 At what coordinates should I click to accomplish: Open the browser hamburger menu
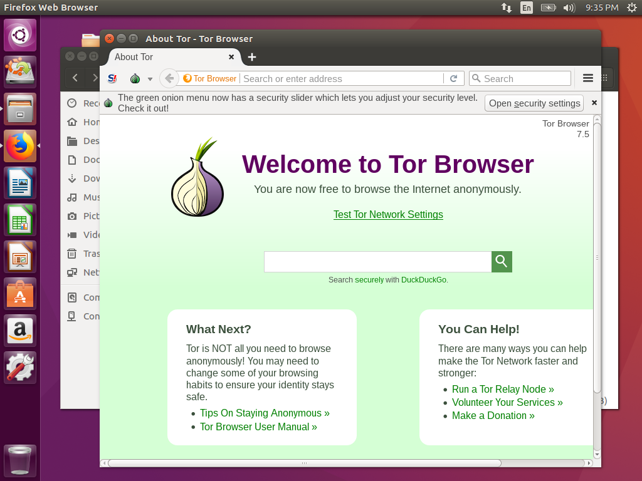coord(587,78)
